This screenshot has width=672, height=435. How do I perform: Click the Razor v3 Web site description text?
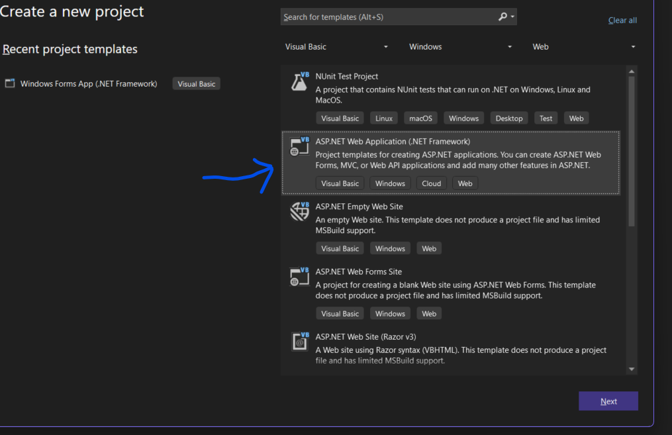click(461, 356)
